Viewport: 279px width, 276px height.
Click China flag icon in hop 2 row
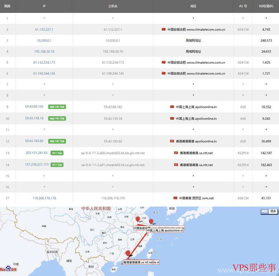tap(164, 29)
